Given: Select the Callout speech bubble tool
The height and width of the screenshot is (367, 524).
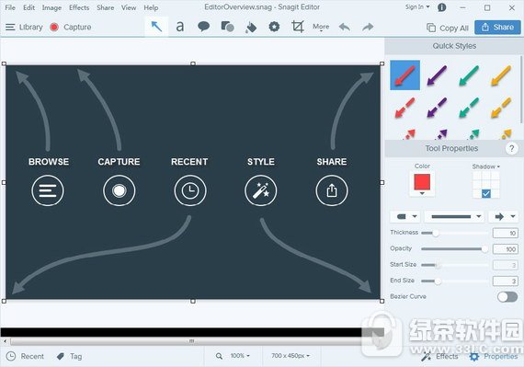Looking at the screenshot, I should [x=203, y=26].
